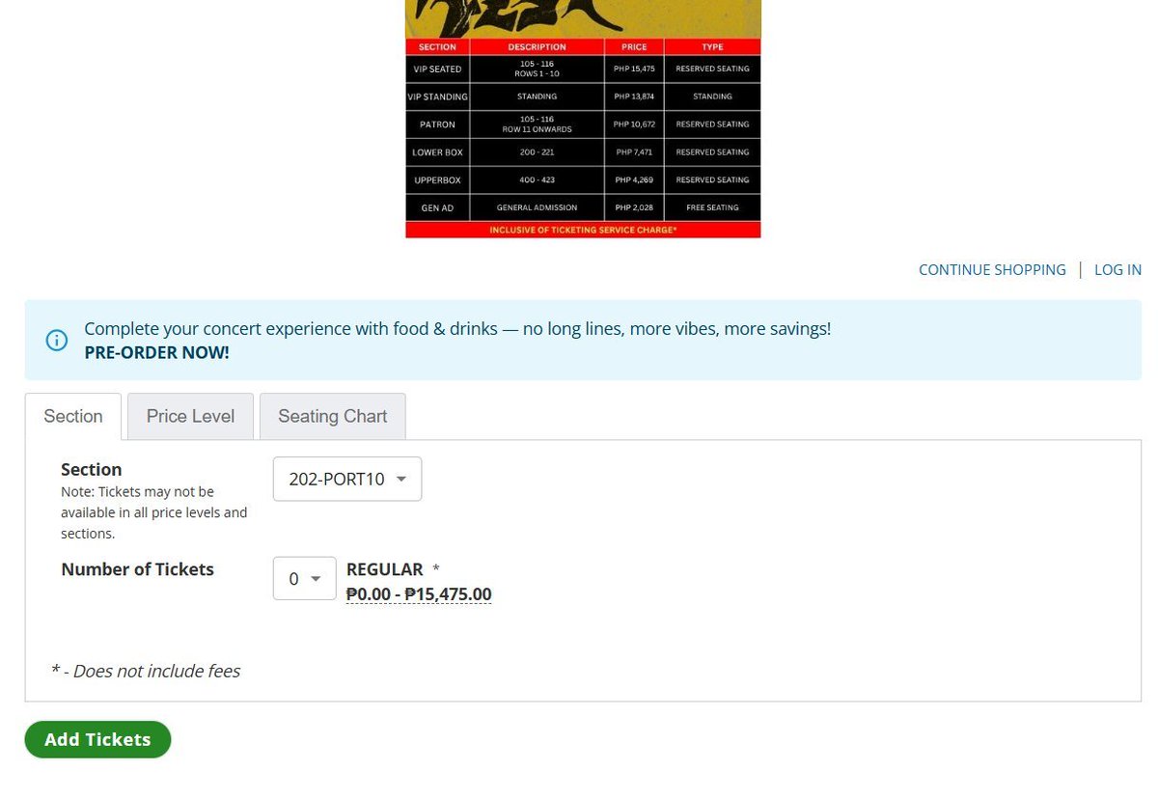Screen dimensions: 1158x799
Task: Switch to the Price Level tab
Action: tap(190, 416)
